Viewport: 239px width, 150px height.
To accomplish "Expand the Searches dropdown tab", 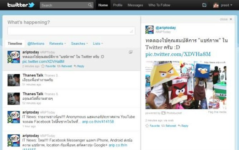I will tap(79, 44).
